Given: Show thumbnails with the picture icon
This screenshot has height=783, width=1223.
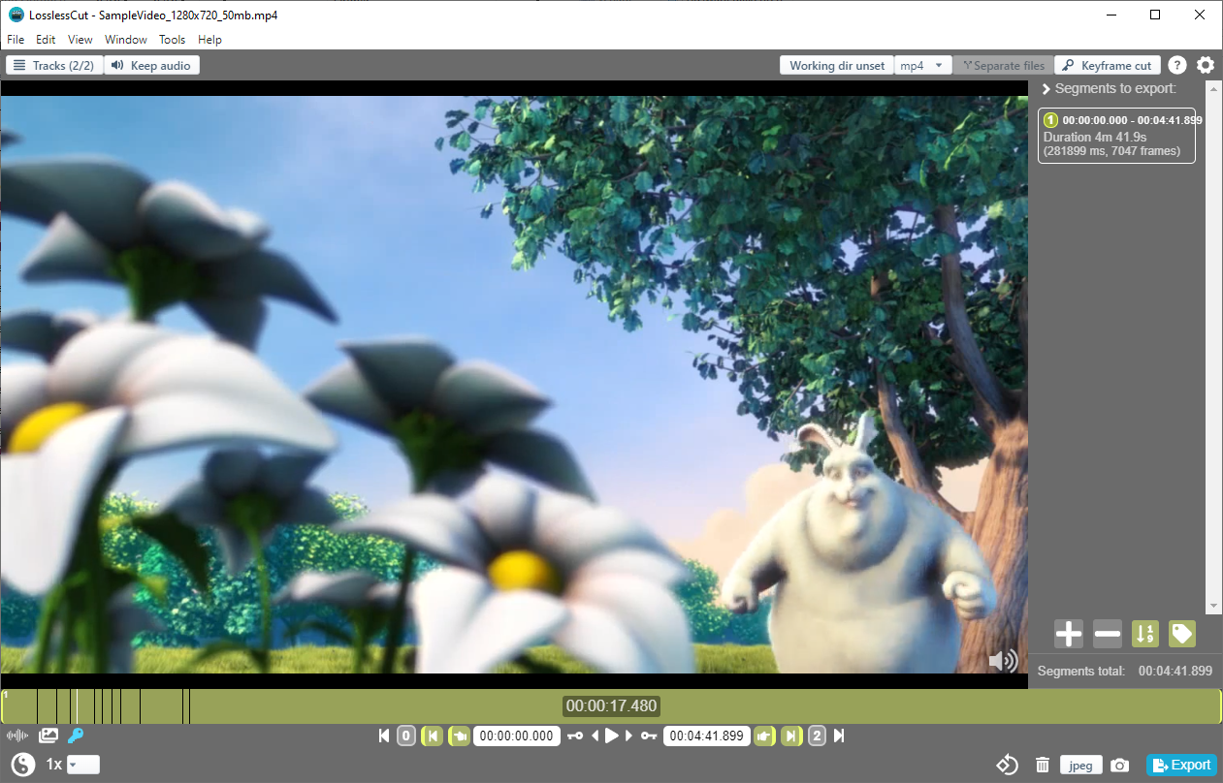Looking at the screenshot, I should [x=48, y=736].
